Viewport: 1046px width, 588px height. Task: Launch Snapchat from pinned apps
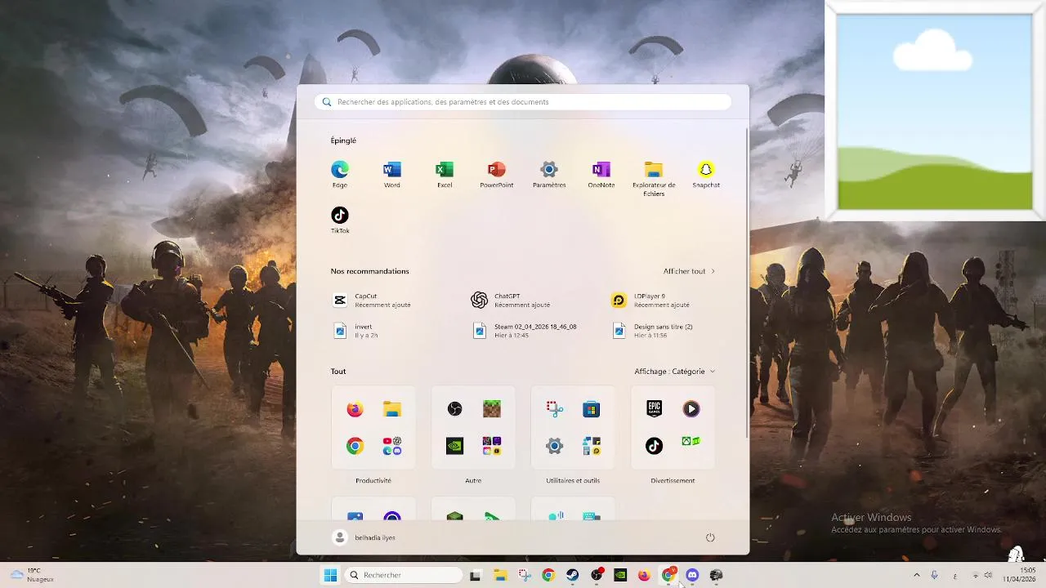tap(706, 174)
